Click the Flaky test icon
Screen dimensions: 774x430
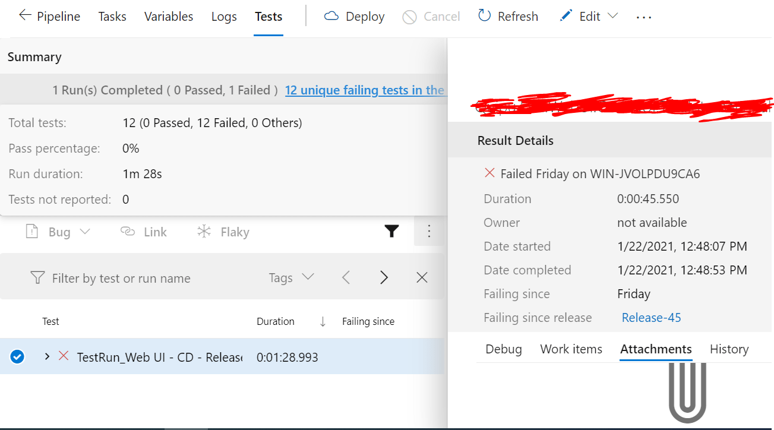click(203, 232)
